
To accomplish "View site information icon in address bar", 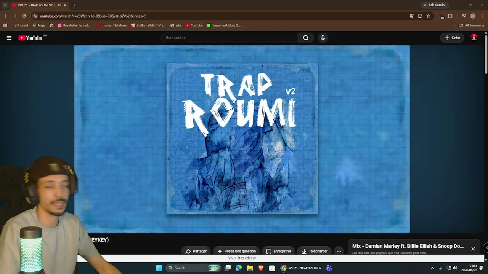I will click(x=35, y=16).
